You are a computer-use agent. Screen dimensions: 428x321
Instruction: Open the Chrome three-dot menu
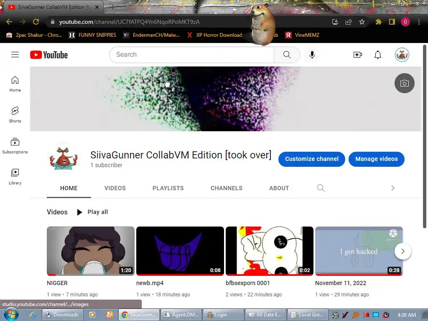point(419,22)
